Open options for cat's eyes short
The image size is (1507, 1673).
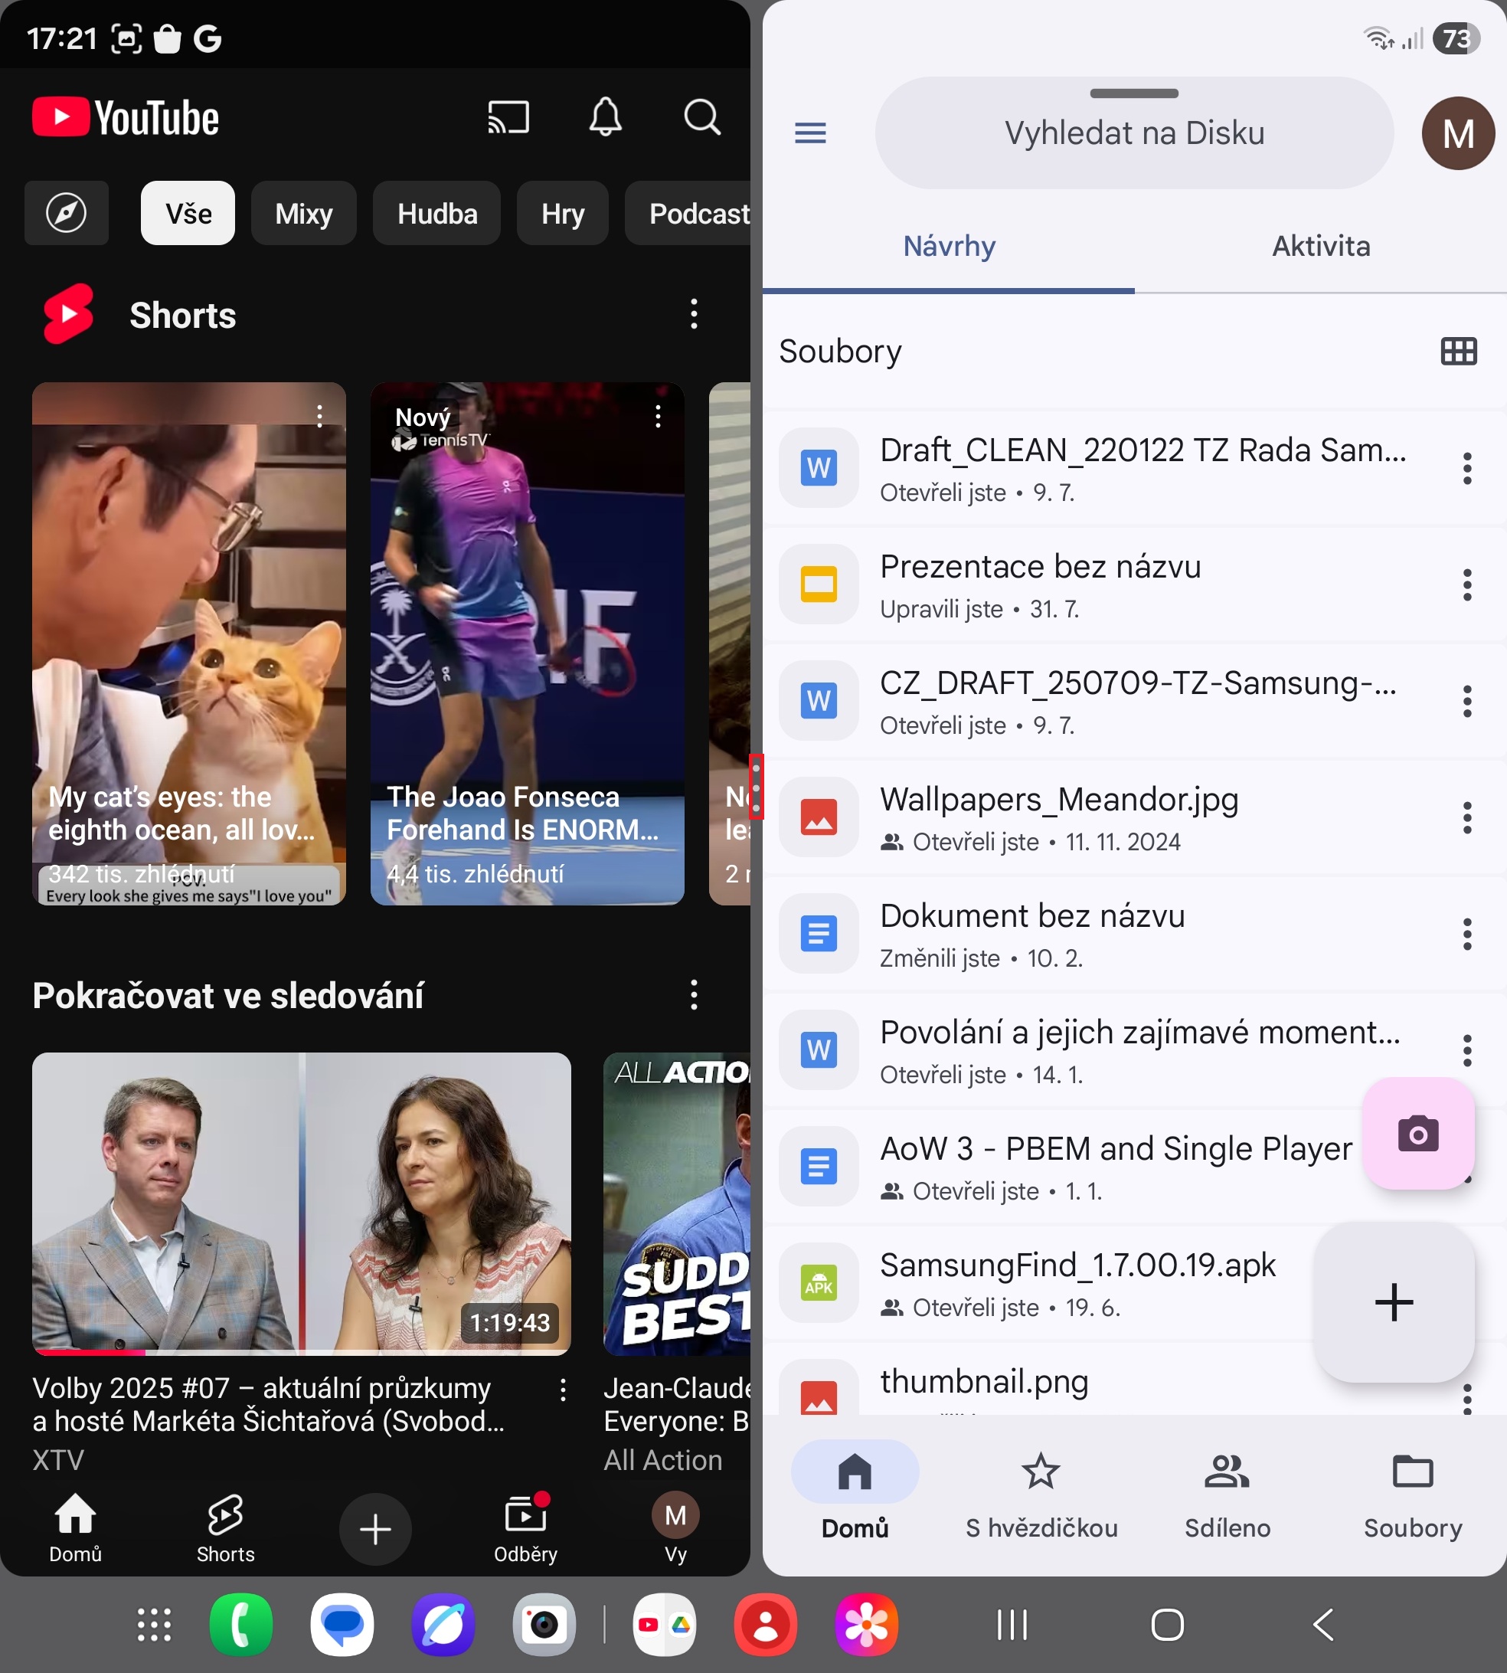(x=319, y=416)
